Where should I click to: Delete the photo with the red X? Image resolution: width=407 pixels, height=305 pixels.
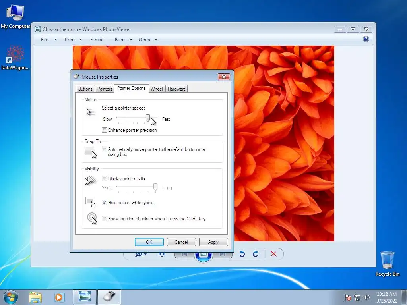click(x=273, y=254)
